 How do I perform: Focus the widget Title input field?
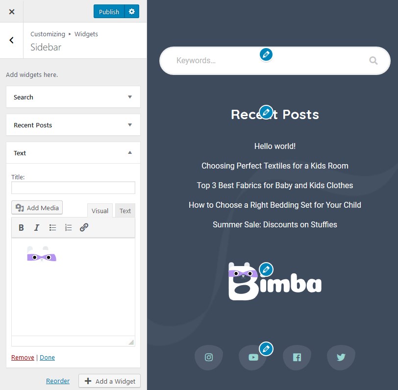pyautogui.click(x=73, y=188)
